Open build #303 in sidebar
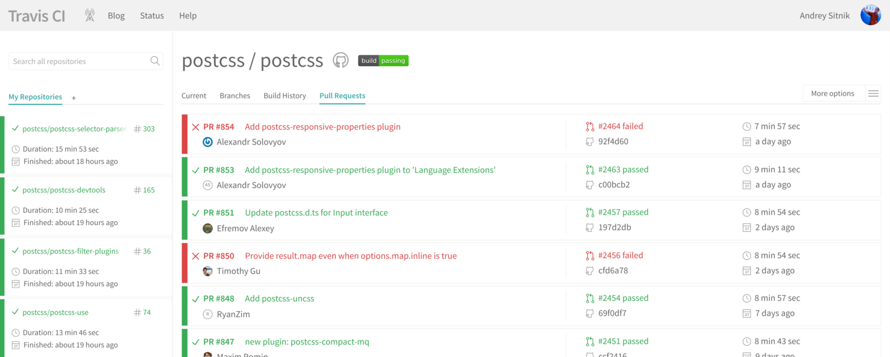 (x=144, y=128)
